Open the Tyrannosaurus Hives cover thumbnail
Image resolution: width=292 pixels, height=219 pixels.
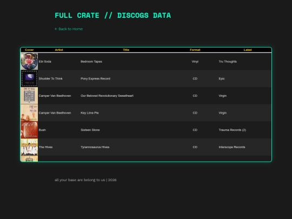tap(29, 147)
